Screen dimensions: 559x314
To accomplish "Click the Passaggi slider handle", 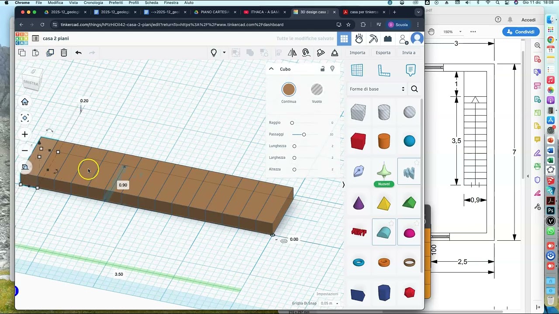I will pos(304,134).
